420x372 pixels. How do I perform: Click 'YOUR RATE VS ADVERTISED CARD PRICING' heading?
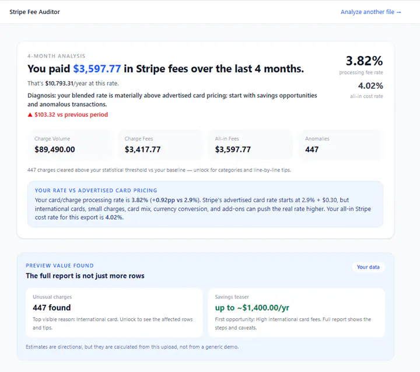96,190
